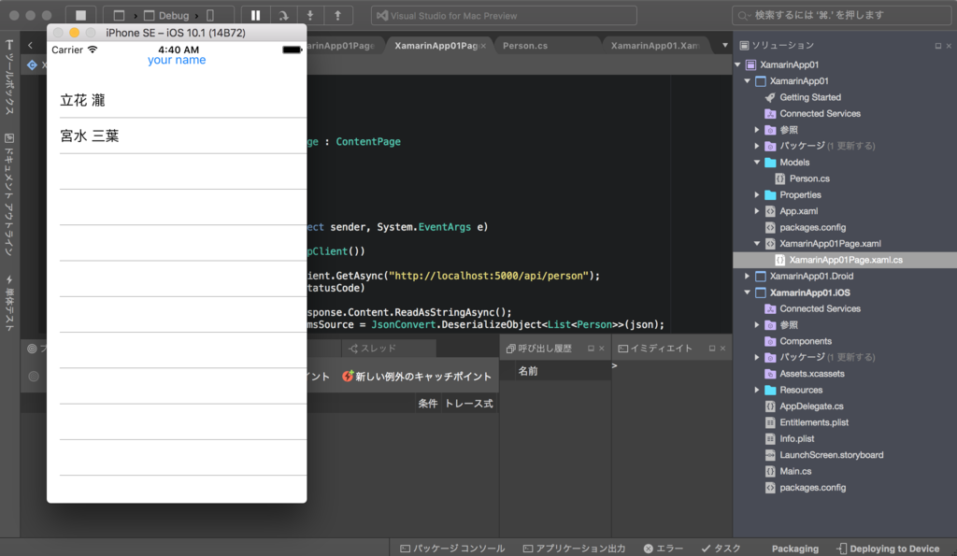Open Getting Started in solution tree
This screenshot has height=556, width=957.
click(810, 97)
